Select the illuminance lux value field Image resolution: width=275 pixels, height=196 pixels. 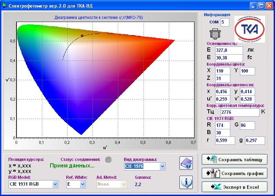[229, 50]
